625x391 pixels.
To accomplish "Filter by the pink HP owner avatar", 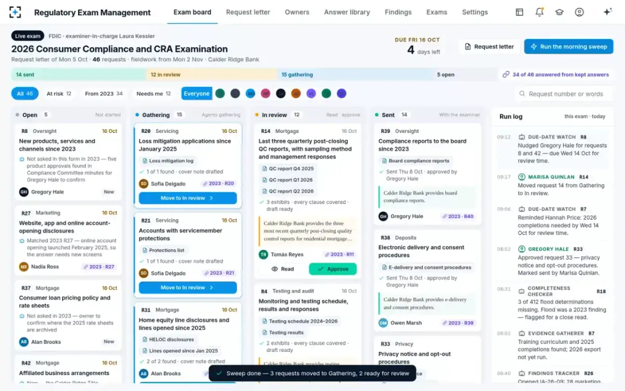I will (266, 94).
